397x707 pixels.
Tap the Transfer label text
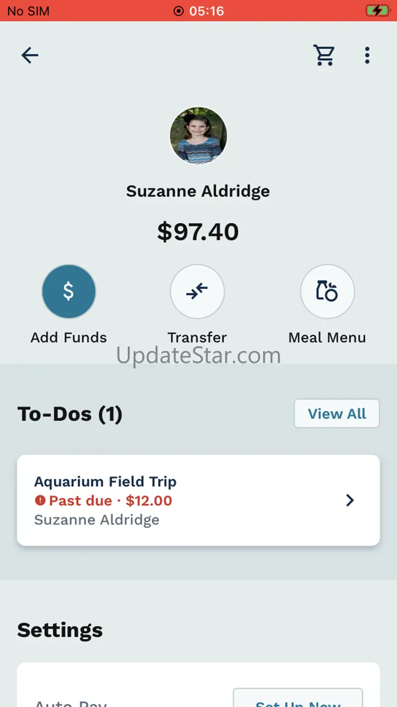click(197, 337)
